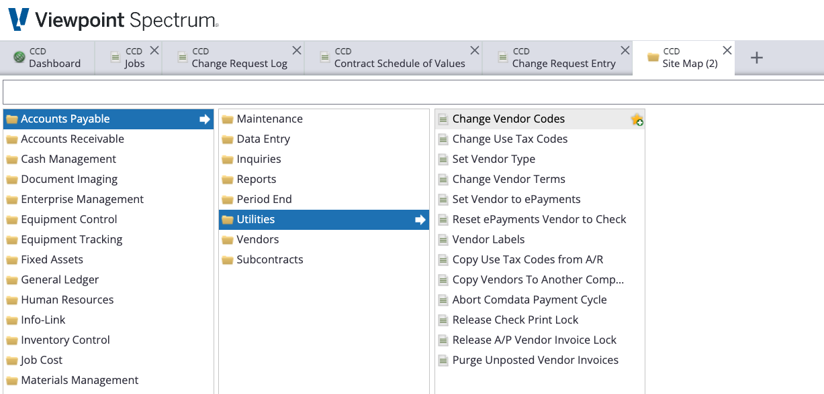Close the Change Request Entry tab
This screenshot has height=394, width=824.
pos(625,50)
